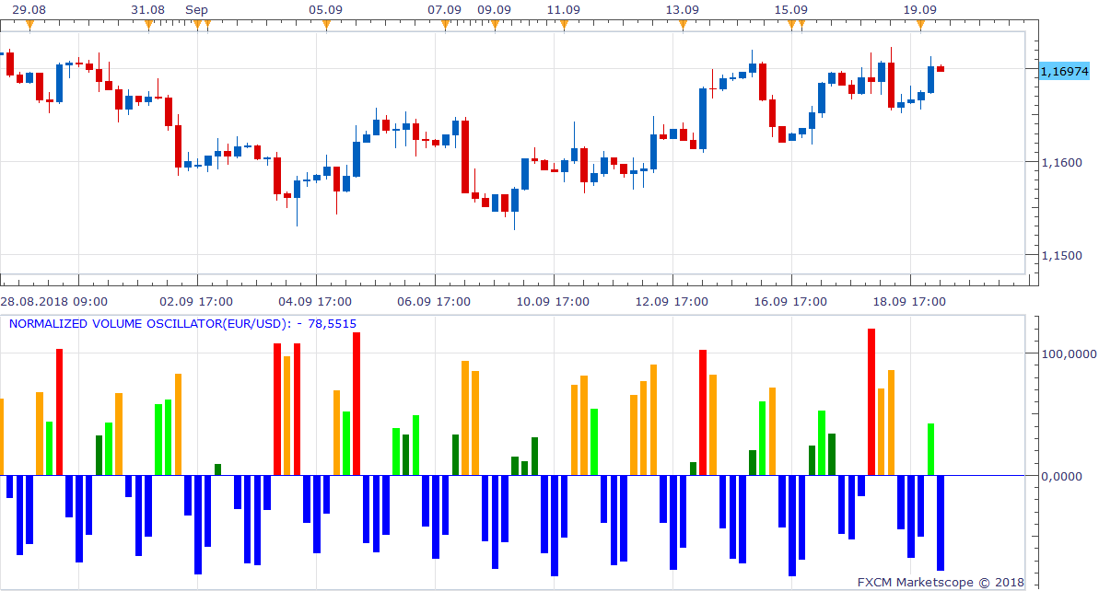The image size is (1099, 591).
Task: Click the orange marker beneath 11.09
Action: [564, 25]
